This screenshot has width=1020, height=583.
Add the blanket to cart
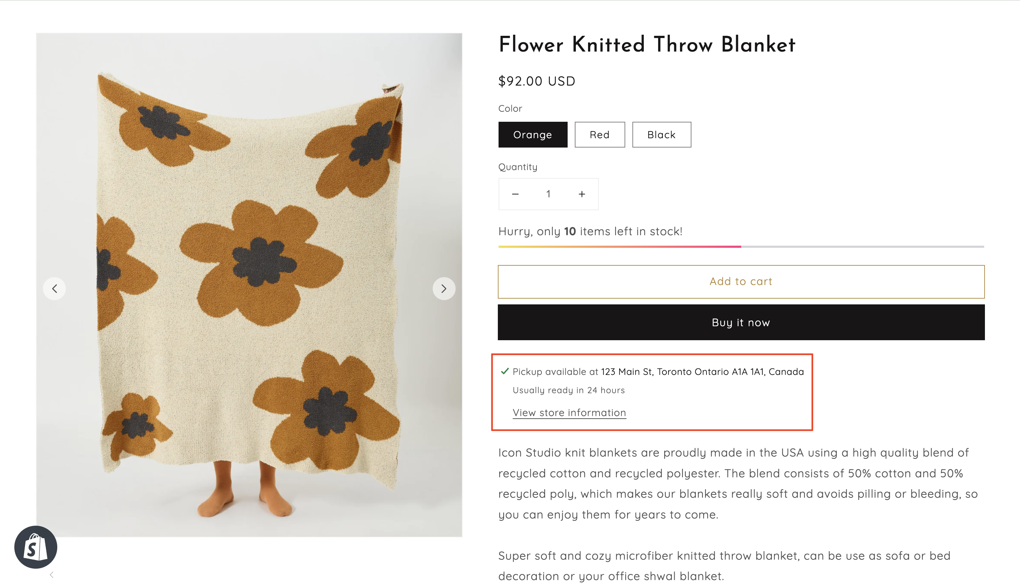741,281
